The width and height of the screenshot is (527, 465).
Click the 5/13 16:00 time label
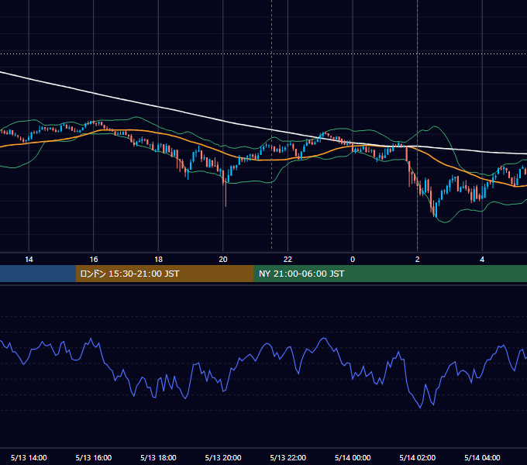point(94,457)
